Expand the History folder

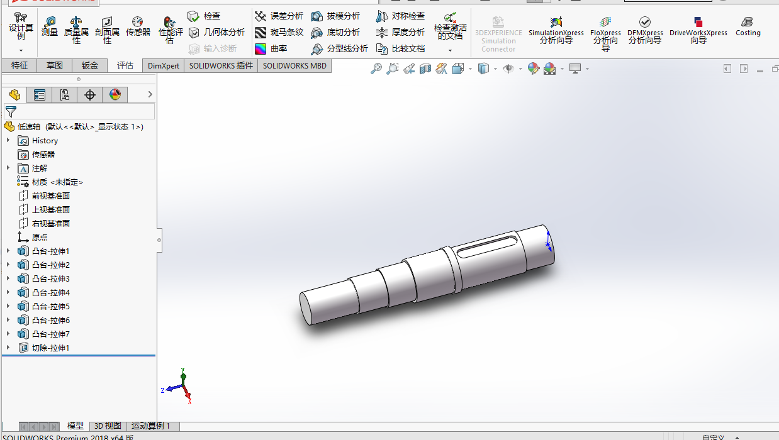[8, 141]
